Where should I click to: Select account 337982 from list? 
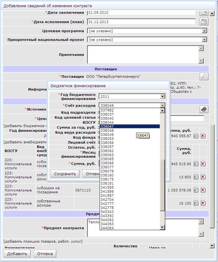130,110
